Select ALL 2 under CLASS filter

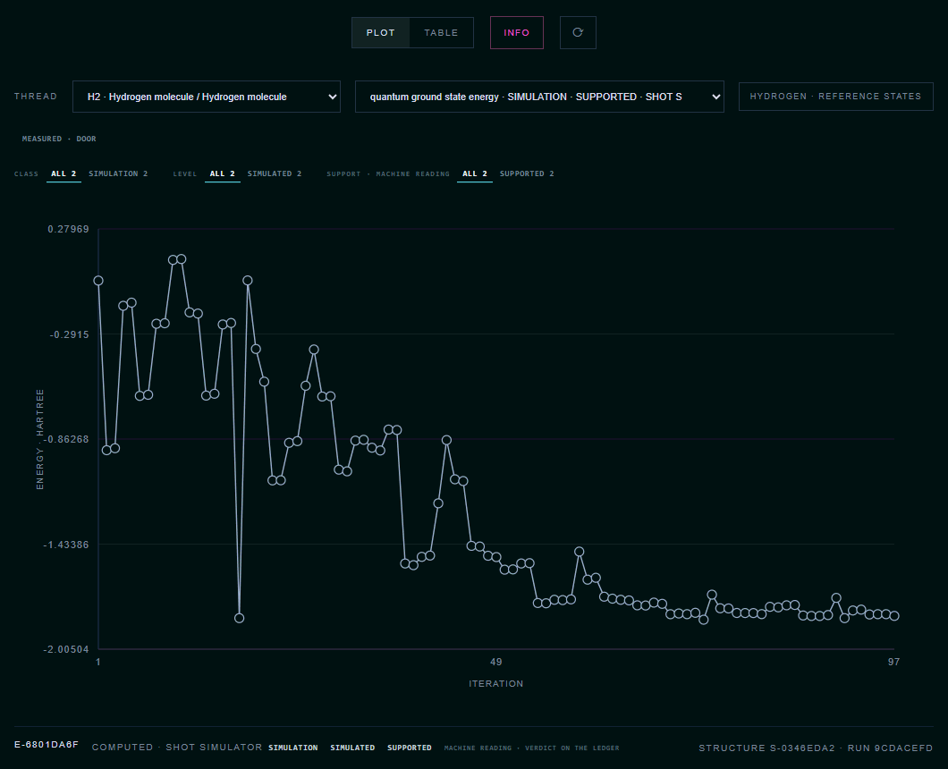(63, 174)
